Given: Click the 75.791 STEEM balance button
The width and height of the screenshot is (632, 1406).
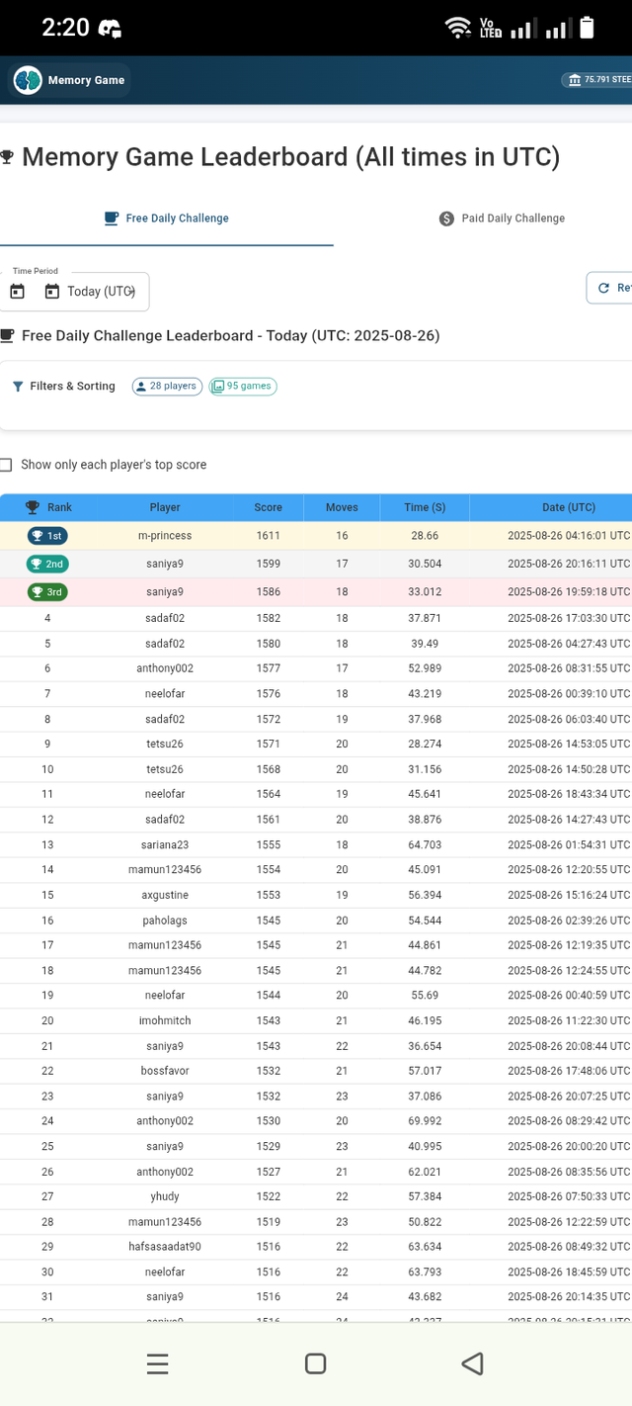Looking at the screenshot, I should tap(595, 80).
